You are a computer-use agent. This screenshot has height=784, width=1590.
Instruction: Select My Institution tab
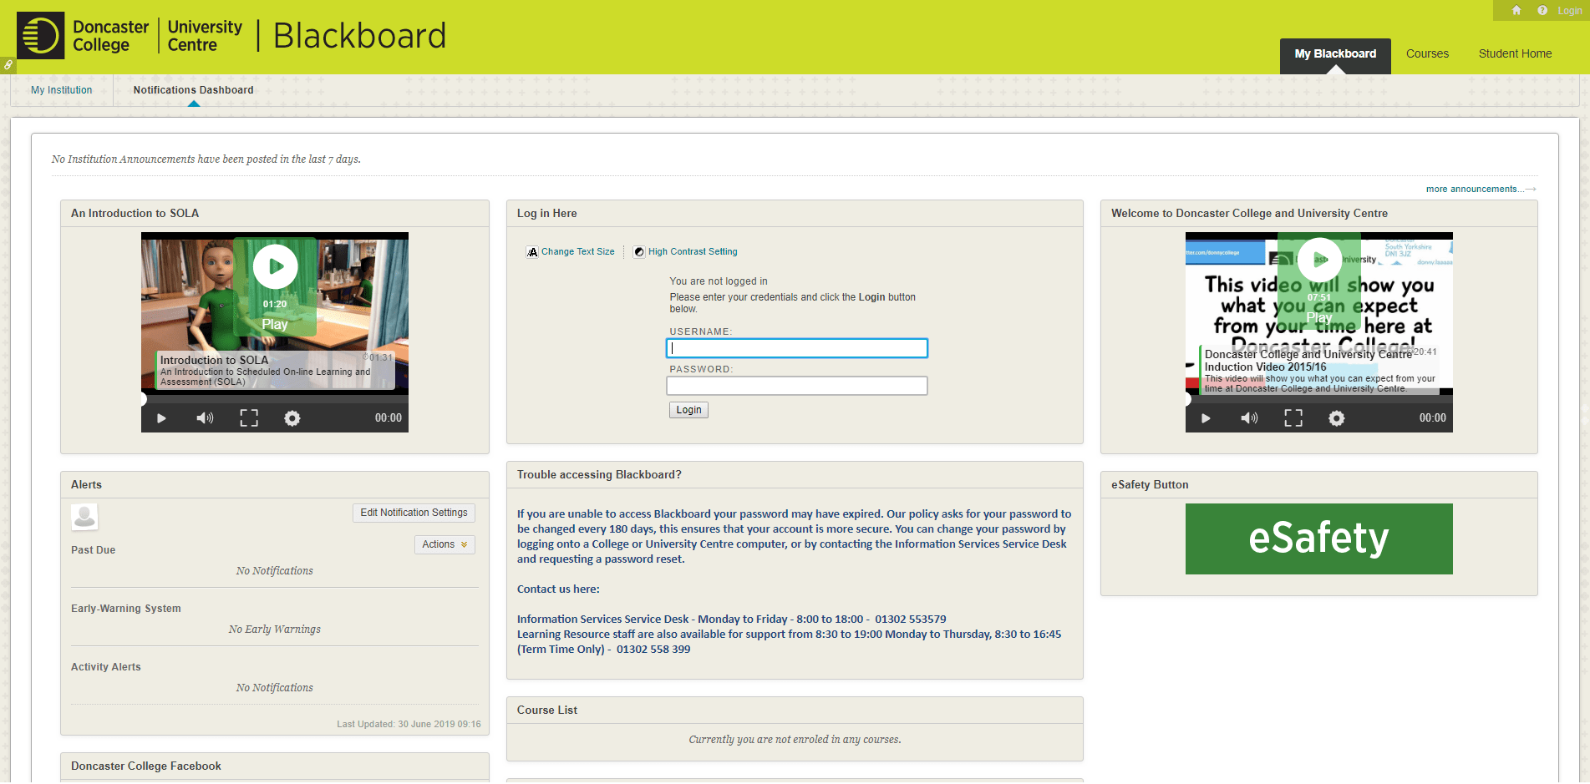(62, 90)
